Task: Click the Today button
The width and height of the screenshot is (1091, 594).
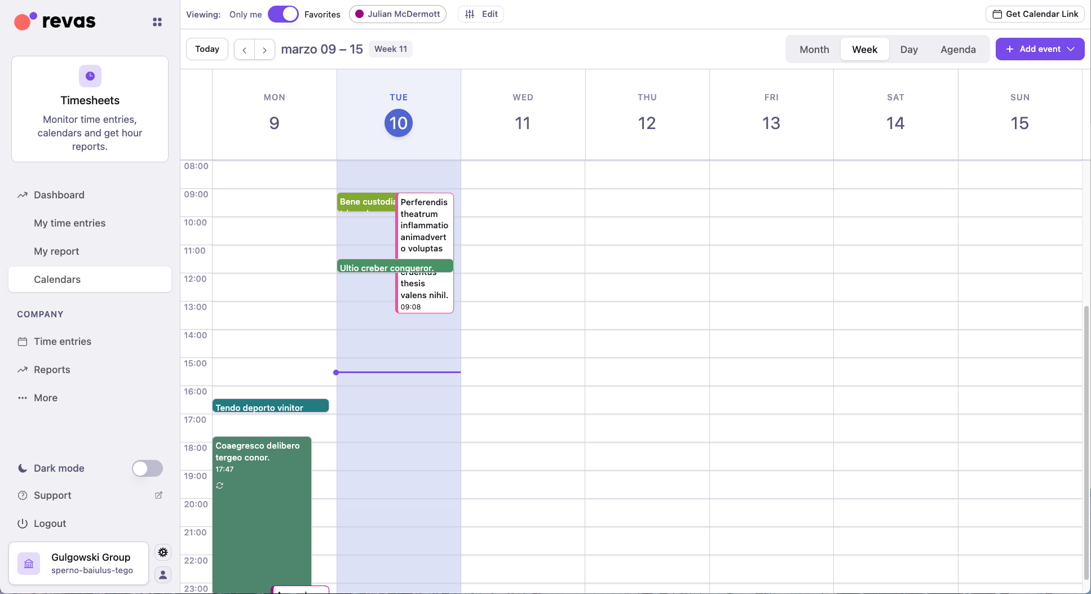Action: [x=206, y=49]
